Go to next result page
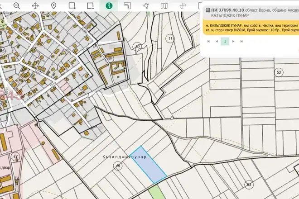The width and height of the screenshot is (299, 199). [x=233, y=41]
